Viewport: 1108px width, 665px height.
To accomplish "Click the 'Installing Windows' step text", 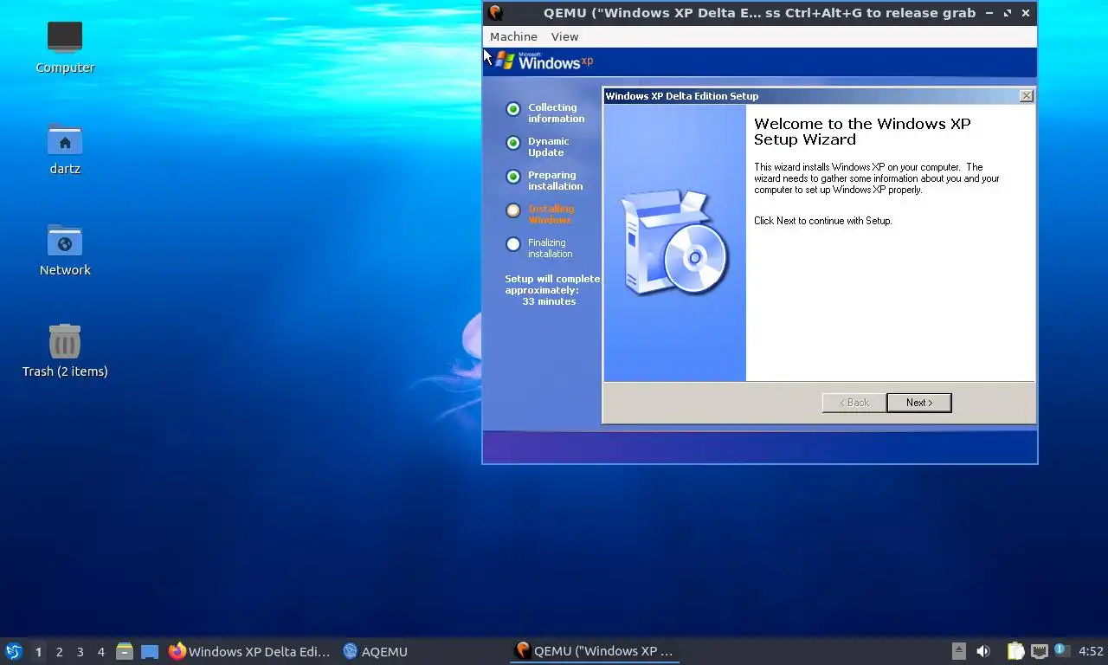I will point(551,215).
